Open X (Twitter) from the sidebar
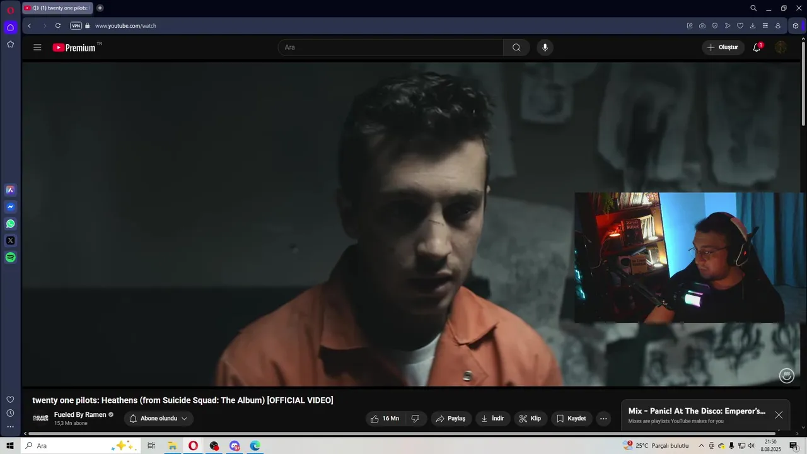The height and width of the screenshot is (454, 807). (x=10, y=240)
